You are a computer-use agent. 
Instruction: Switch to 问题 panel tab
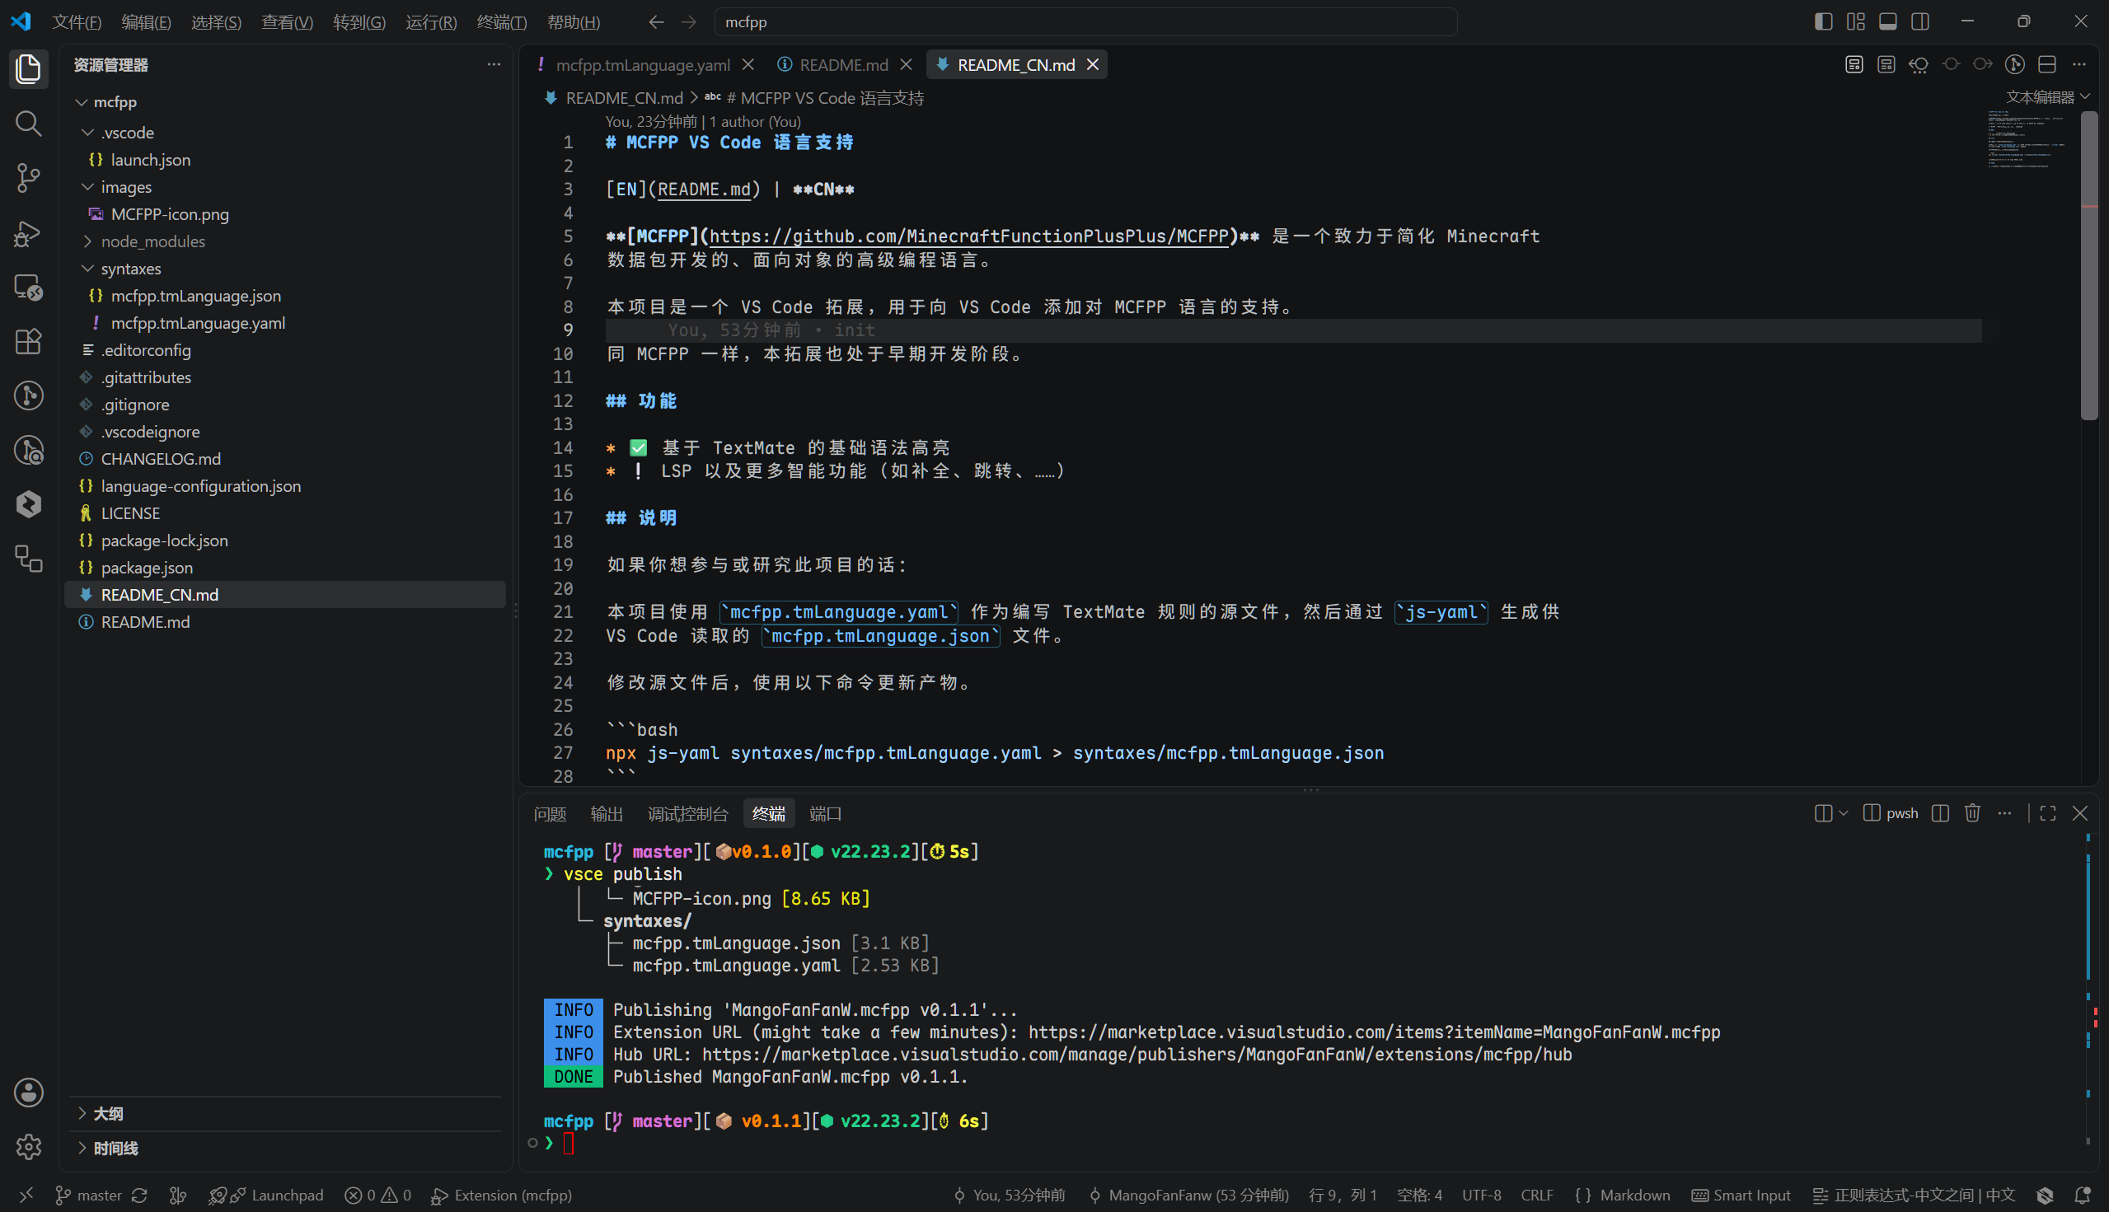(550, 814)
